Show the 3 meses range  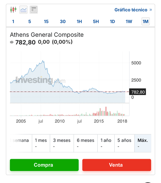62,143
